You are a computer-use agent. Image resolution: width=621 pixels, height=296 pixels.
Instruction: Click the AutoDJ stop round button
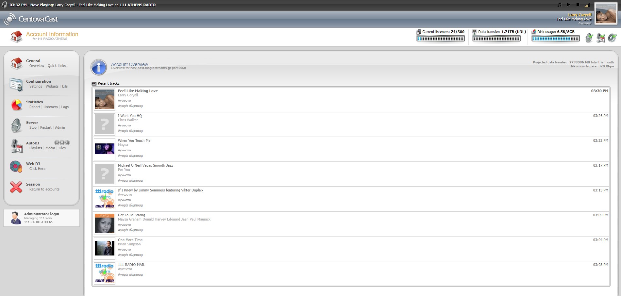coord(62,142)
